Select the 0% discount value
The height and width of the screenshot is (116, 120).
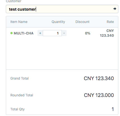[x=88, y=33]
